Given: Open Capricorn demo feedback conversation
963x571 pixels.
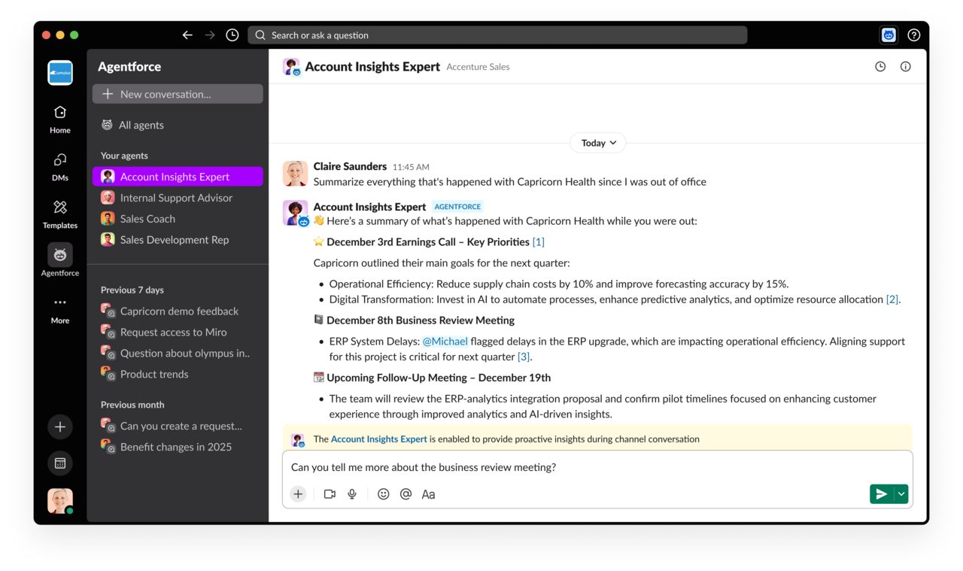Looking at the screenshot, I should click(179, 311).
